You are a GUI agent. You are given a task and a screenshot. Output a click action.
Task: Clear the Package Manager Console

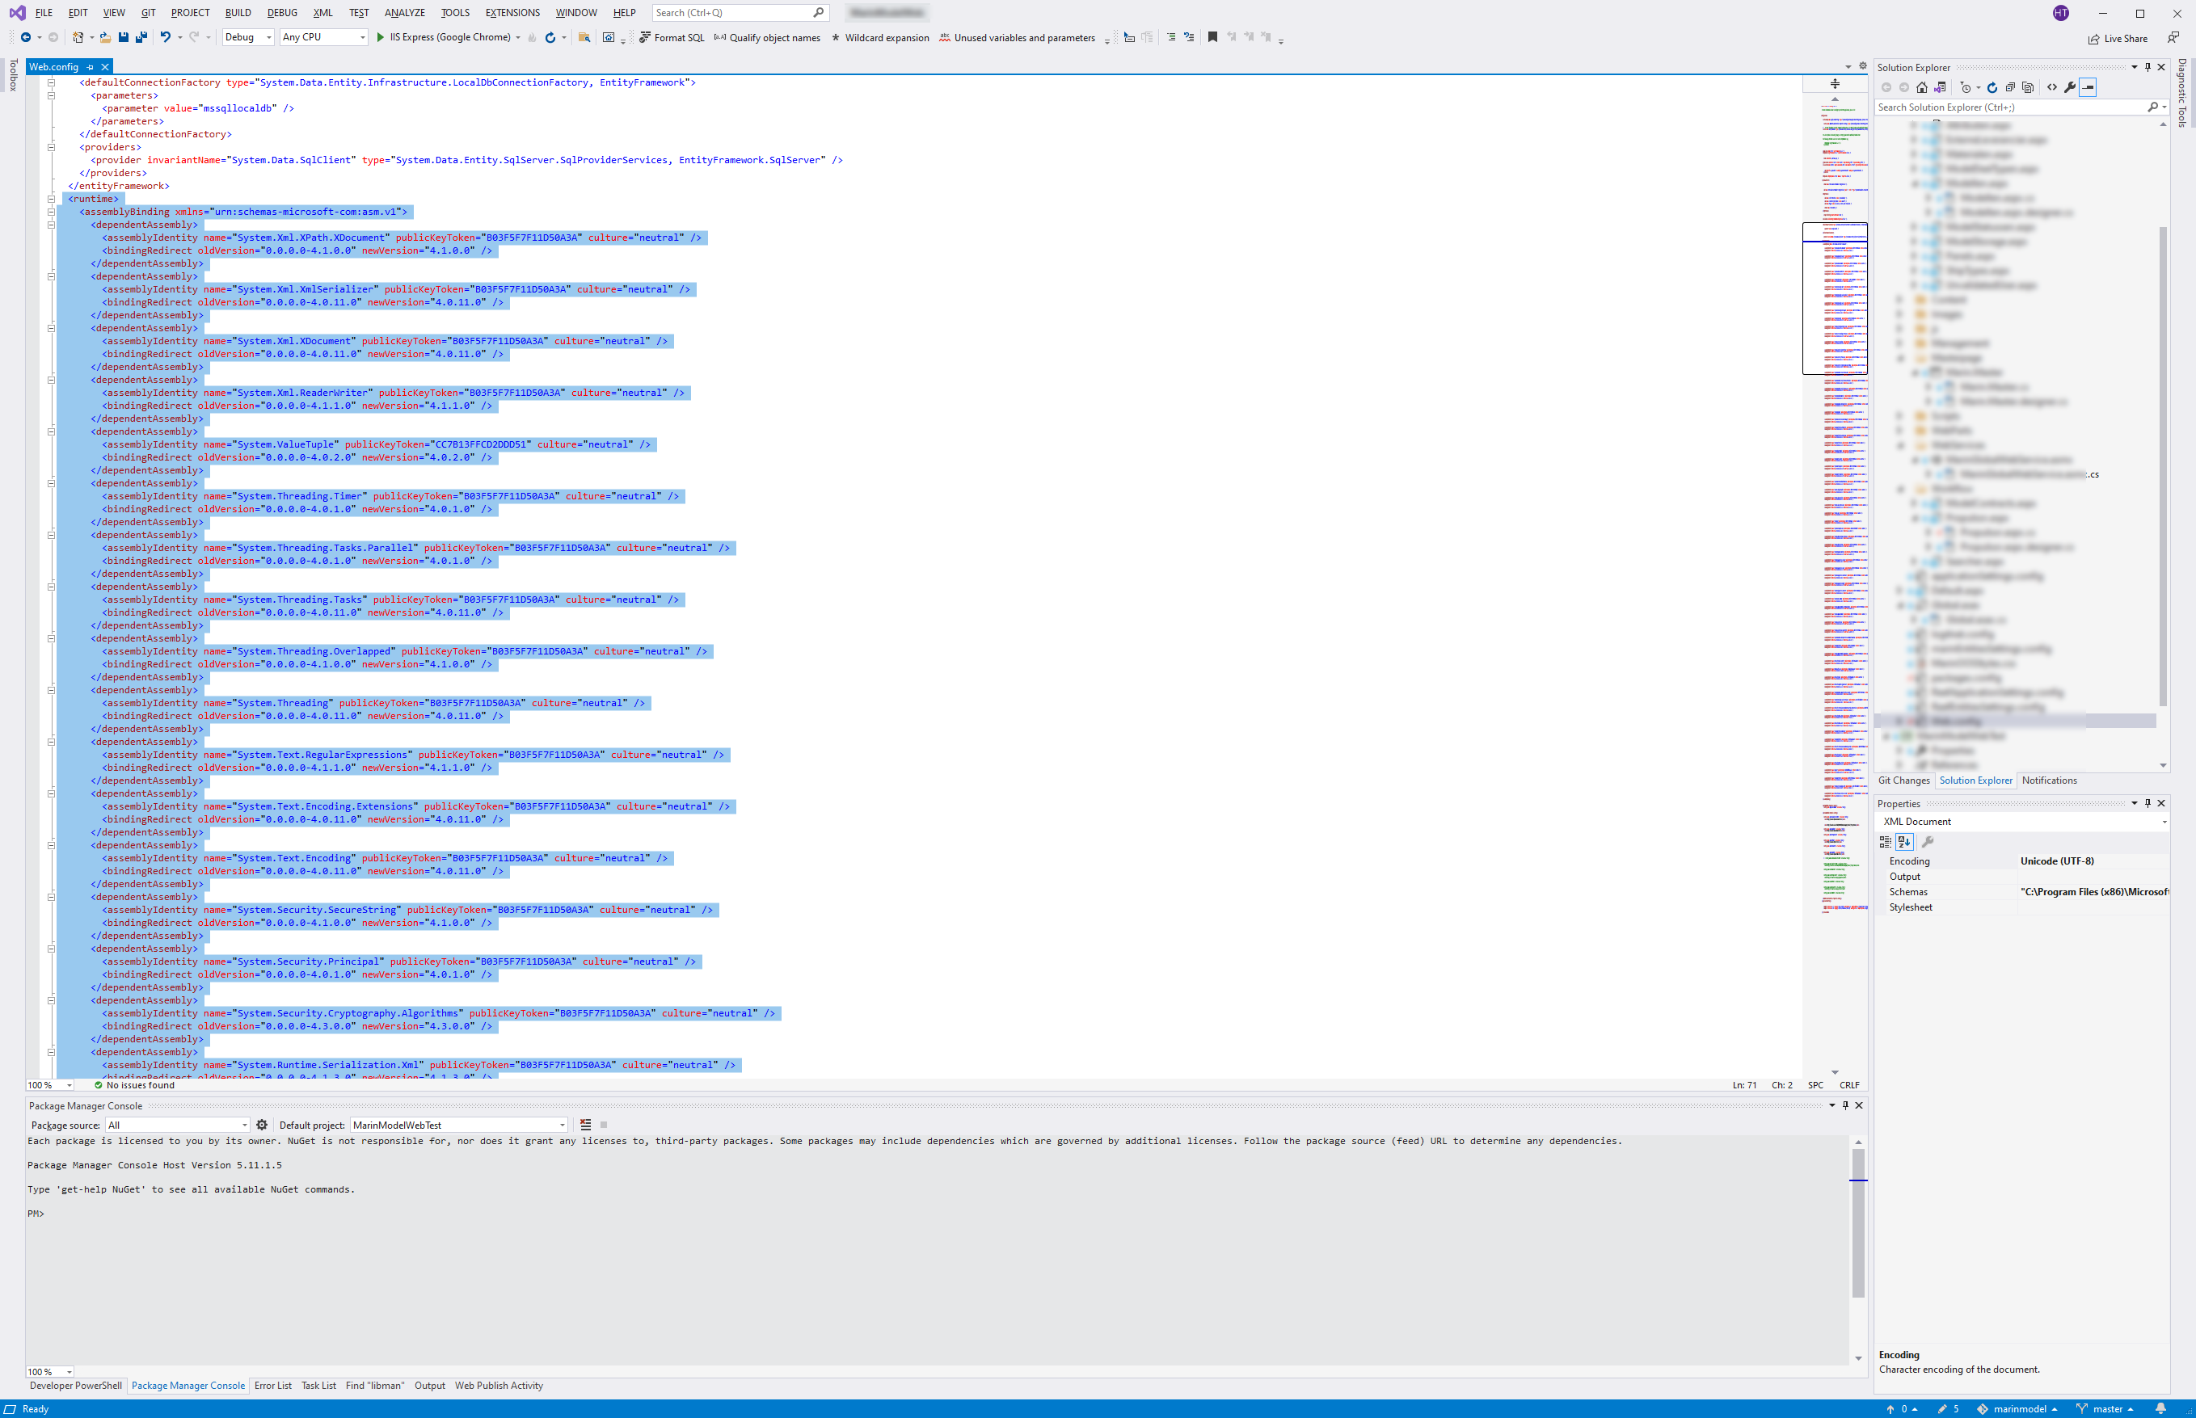586,1126
